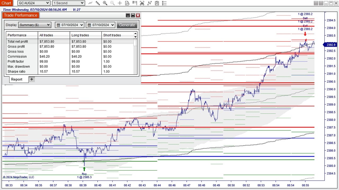This screenshot has width=339, height=190.
Task: Minimize the Chart window
Action: point(326,3)
